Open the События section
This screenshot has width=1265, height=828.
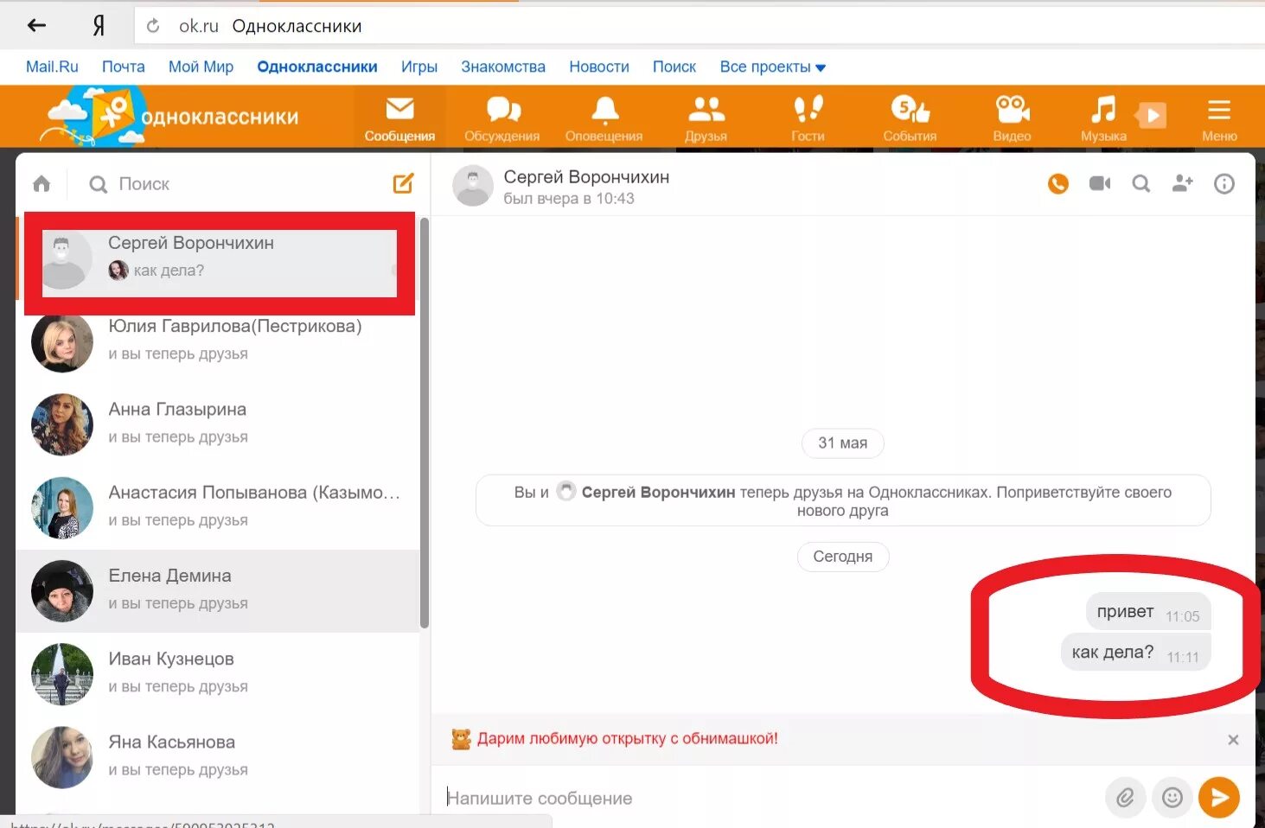910,118
